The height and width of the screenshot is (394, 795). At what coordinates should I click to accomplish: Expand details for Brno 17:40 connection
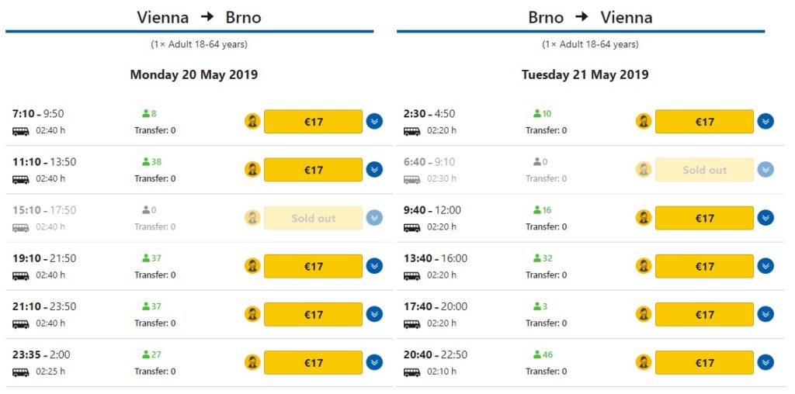tap(765, 313)
